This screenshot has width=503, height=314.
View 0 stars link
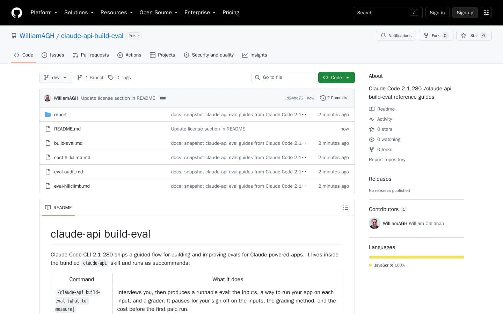381,129
